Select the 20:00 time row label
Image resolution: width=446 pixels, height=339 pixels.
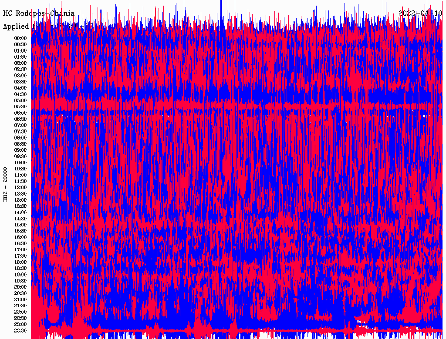point(20,287)
